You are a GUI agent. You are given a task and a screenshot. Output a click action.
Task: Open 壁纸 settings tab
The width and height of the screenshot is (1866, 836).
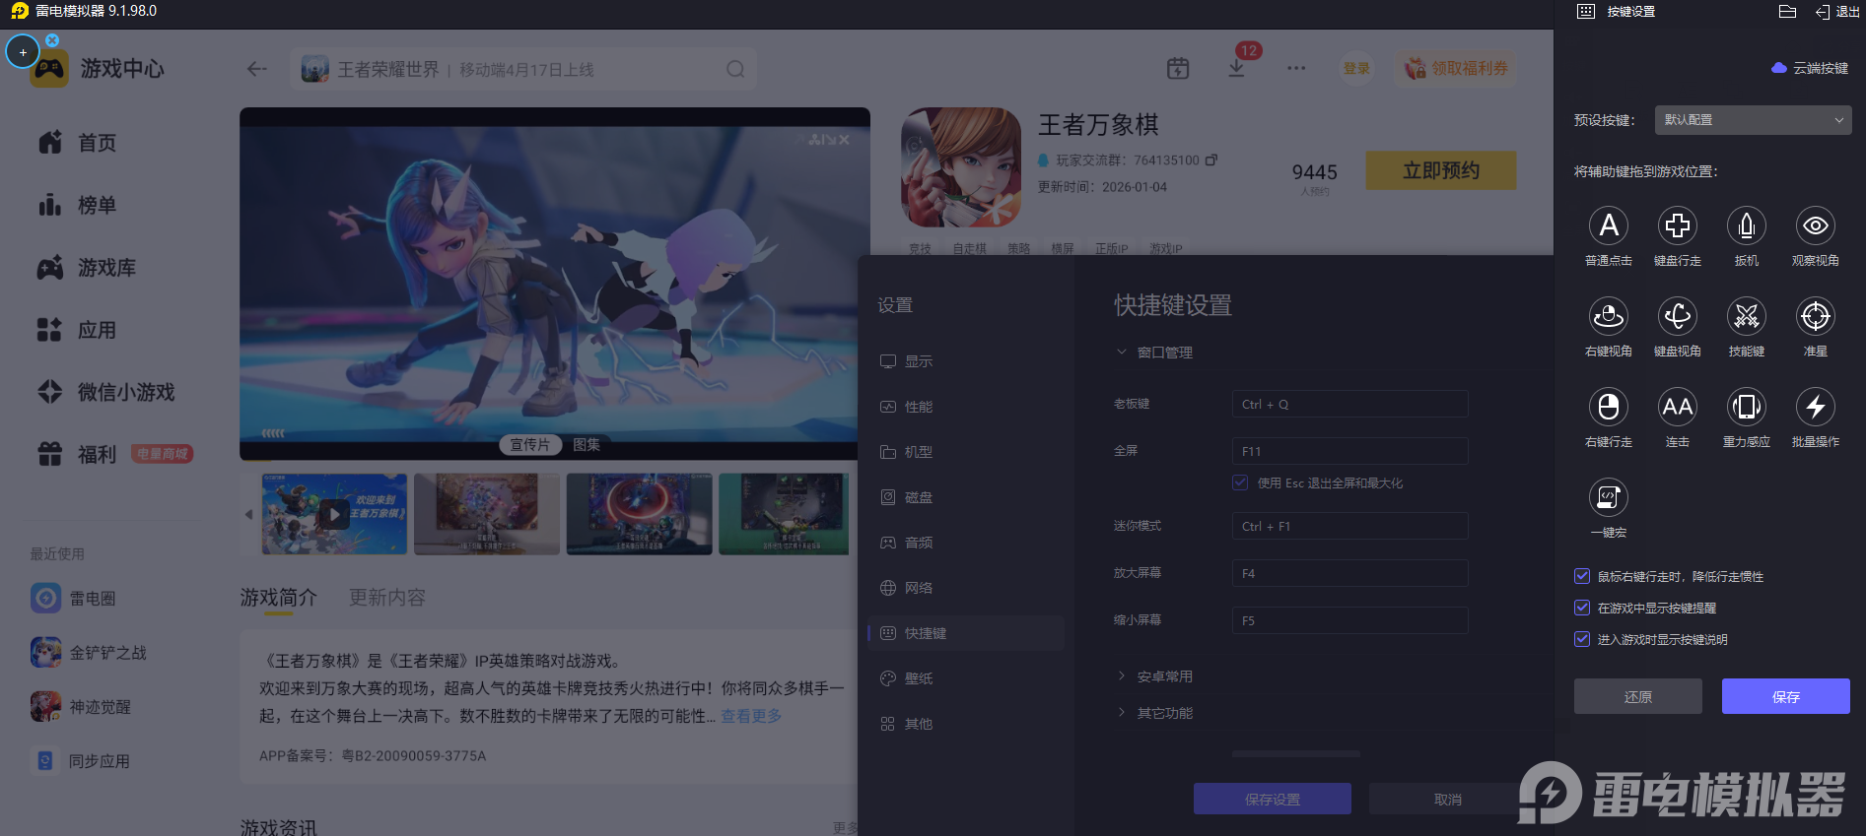[966, 678]
